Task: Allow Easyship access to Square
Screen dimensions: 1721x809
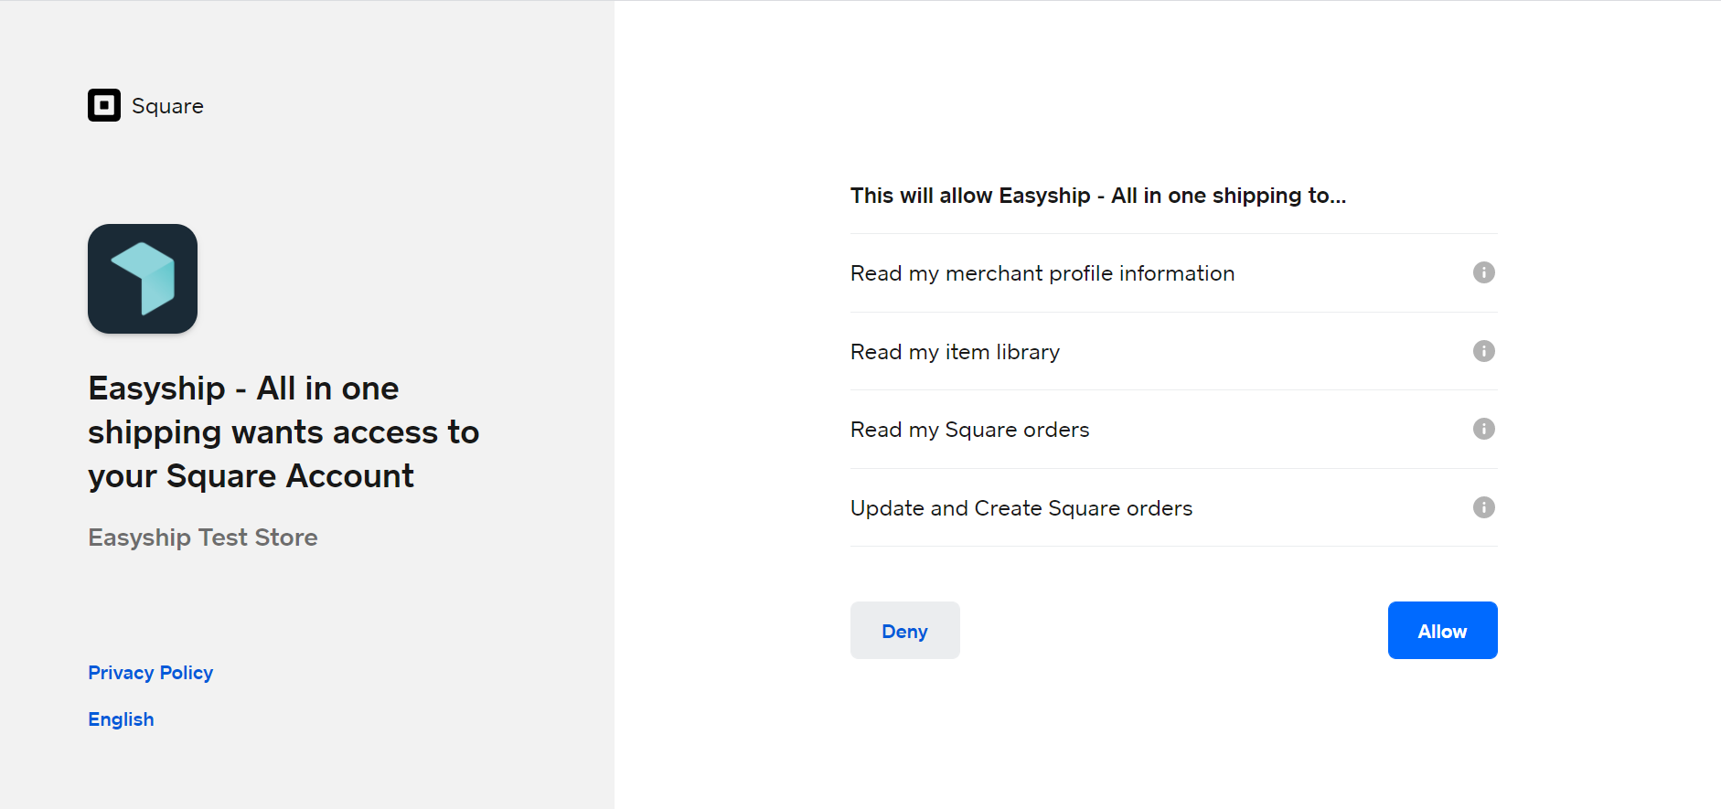Action: point(1442,631)
